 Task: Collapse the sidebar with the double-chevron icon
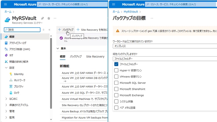pos(49,30)
